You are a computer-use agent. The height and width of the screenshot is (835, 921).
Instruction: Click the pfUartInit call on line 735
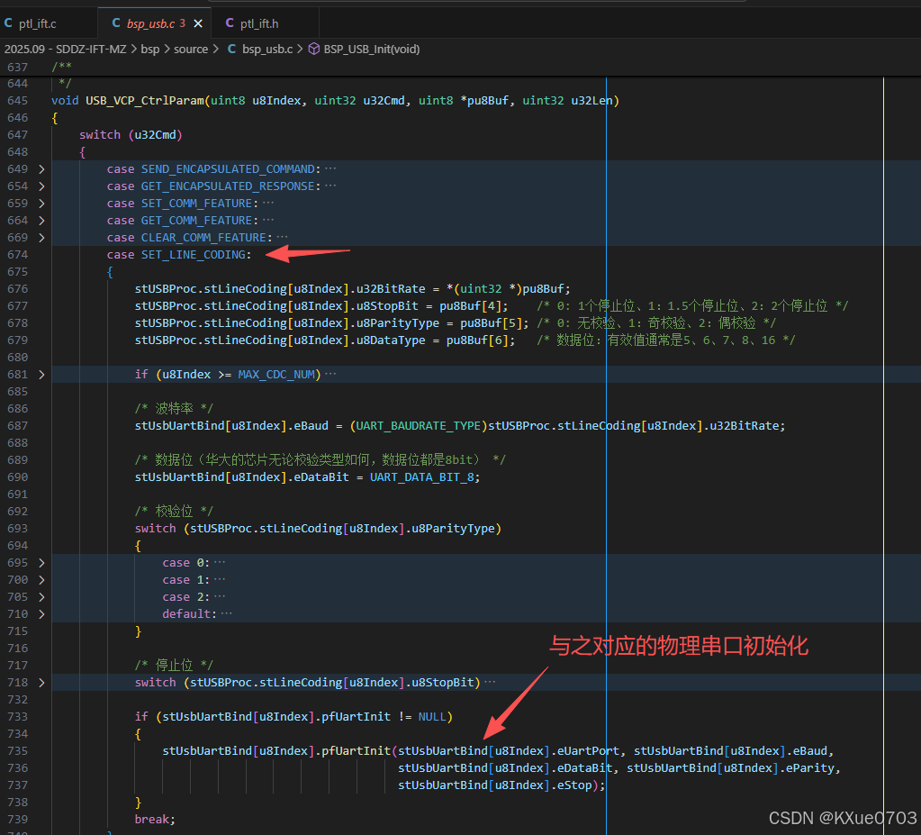click(x=356, y=751)
